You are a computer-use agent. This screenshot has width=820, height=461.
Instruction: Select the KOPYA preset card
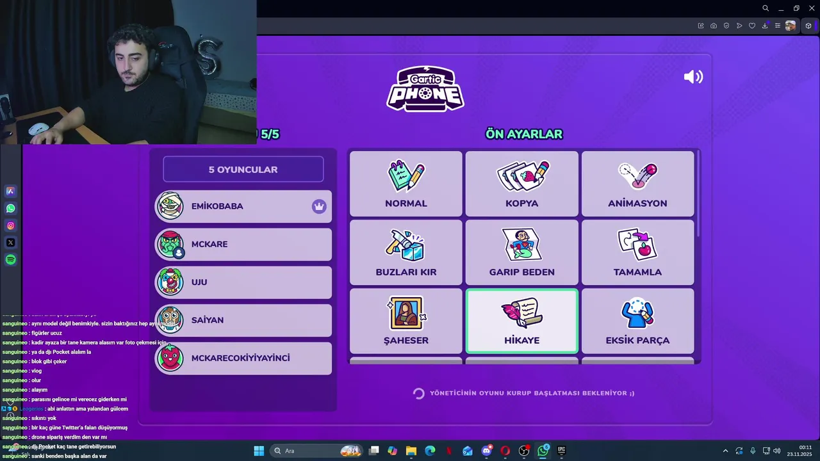[521, 184]
